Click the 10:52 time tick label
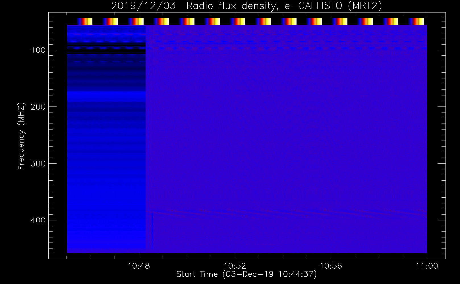The height and width of the screenshot is (284, 460). click(235, 266)
